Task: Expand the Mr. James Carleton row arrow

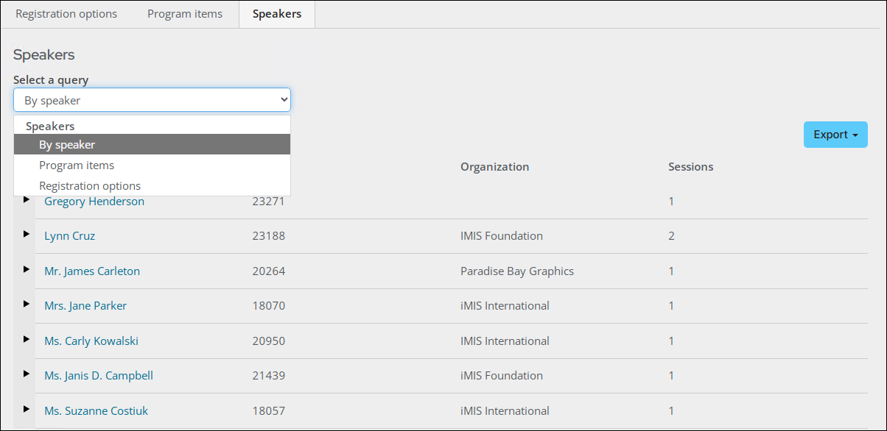Action: point(27,269)
